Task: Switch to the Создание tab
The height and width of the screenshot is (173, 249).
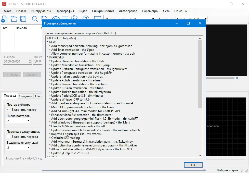Action: click(x=25, y=96)
